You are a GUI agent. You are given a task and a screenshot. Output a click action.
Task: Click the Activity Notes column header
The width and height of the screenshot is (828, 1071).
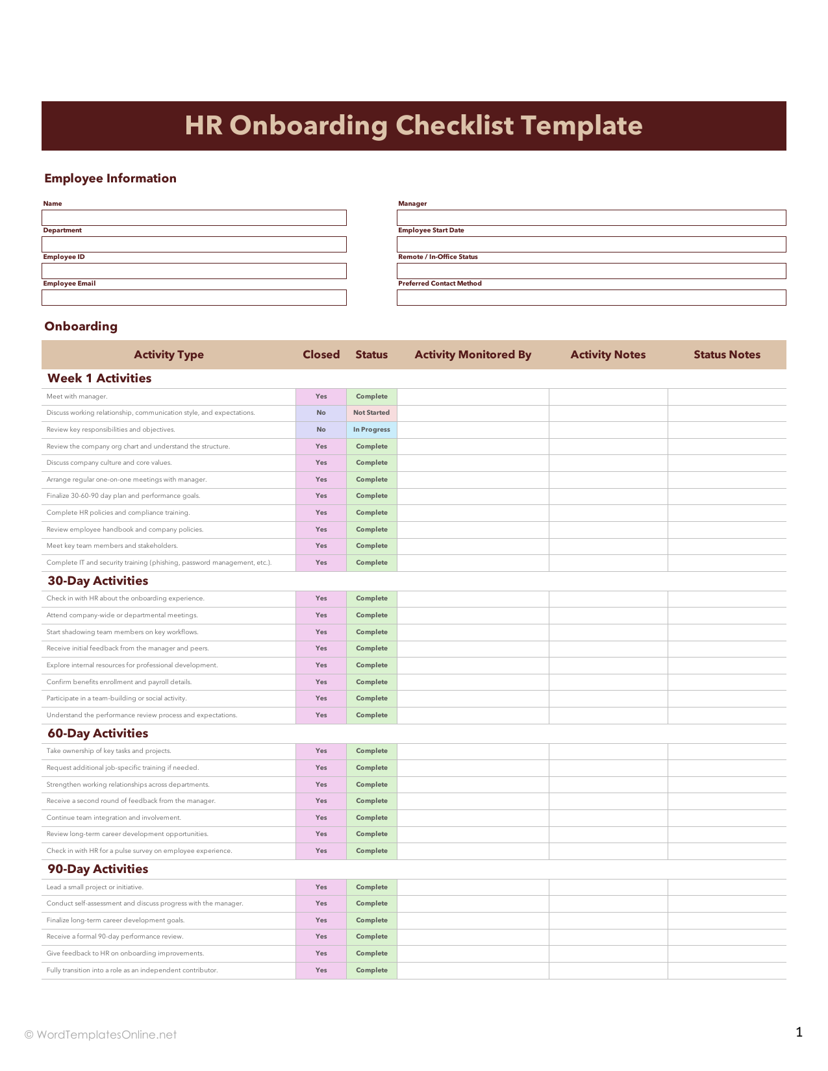click(608, 354)
